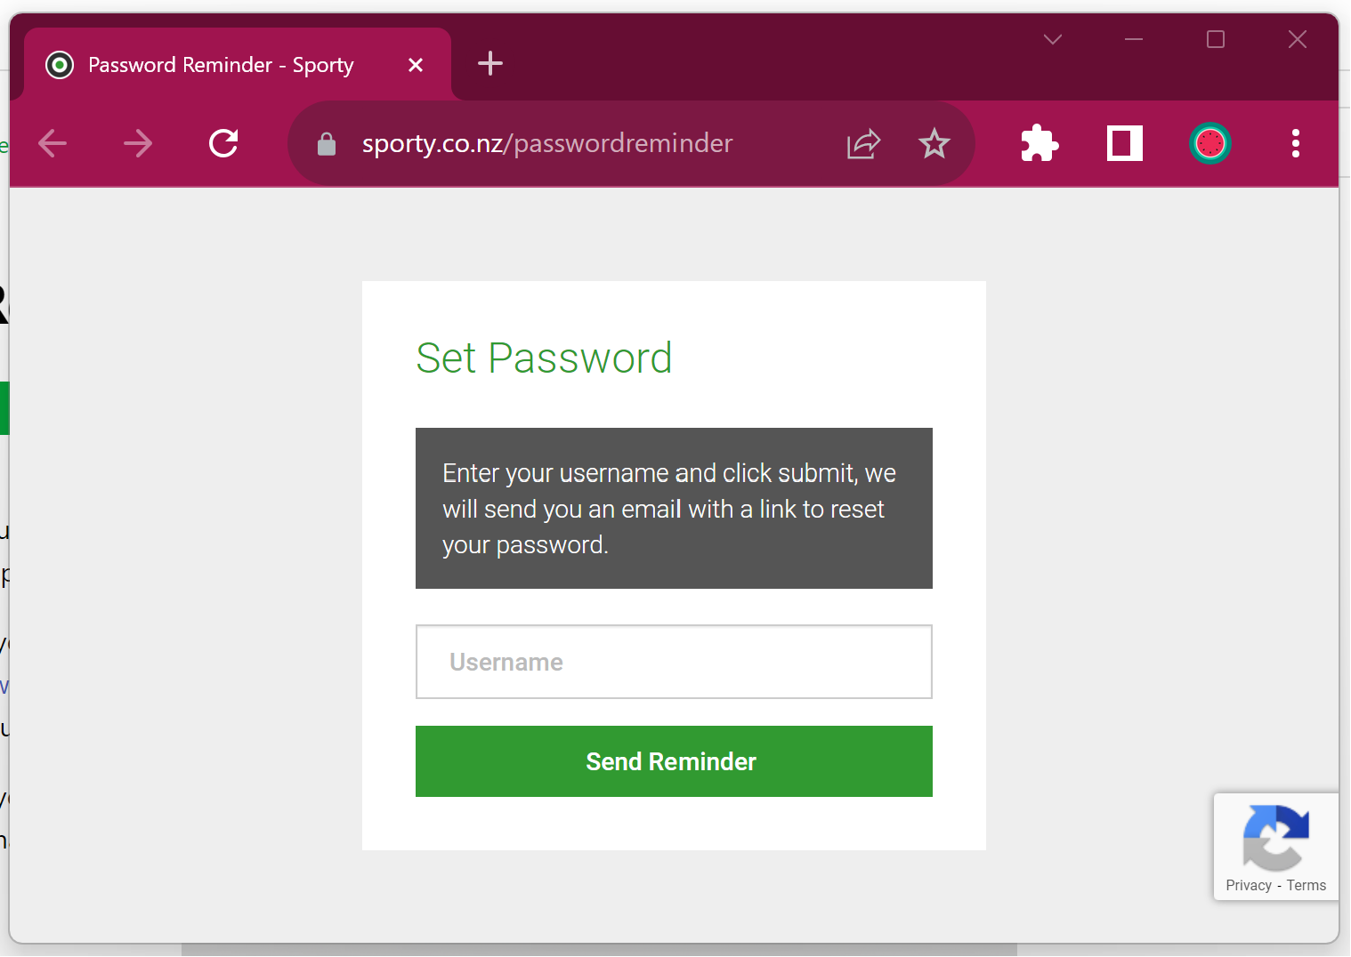1351x957 pixels.
Task: Click the forward navigation arrow
Action: pyautogui.click(x=138, y=143)
